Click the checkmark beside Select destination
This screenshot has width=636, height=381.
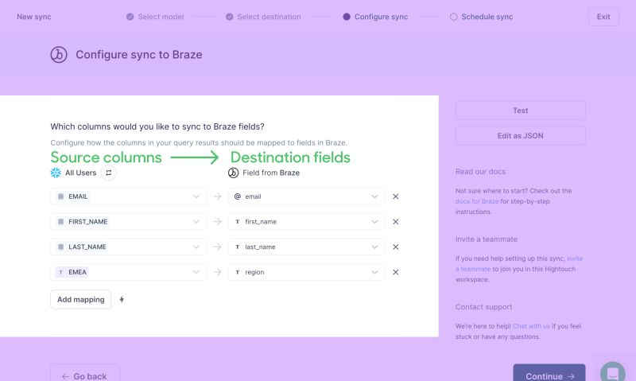tap(230, 17)
